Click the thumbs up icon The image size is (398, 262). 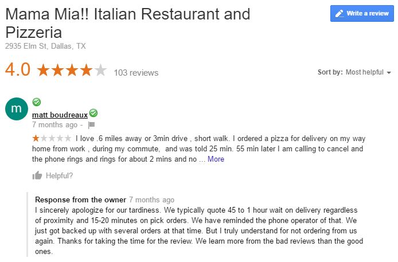tap(37, 175)
